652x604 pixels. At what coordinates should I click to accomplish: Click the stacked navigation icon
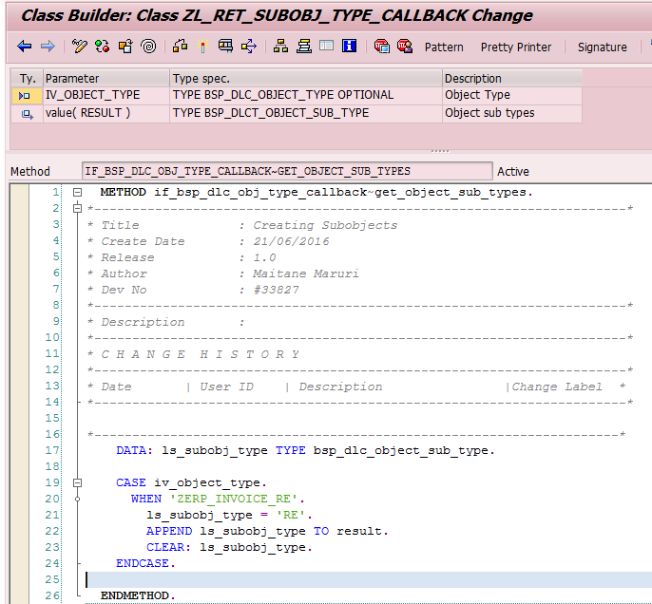pos(304,47)
